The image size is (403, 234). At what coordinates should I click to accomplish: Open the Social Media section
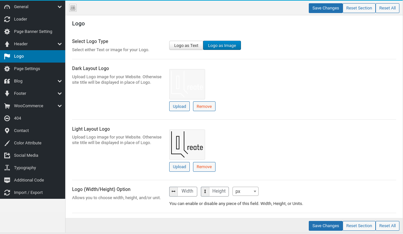coord(33,155)
